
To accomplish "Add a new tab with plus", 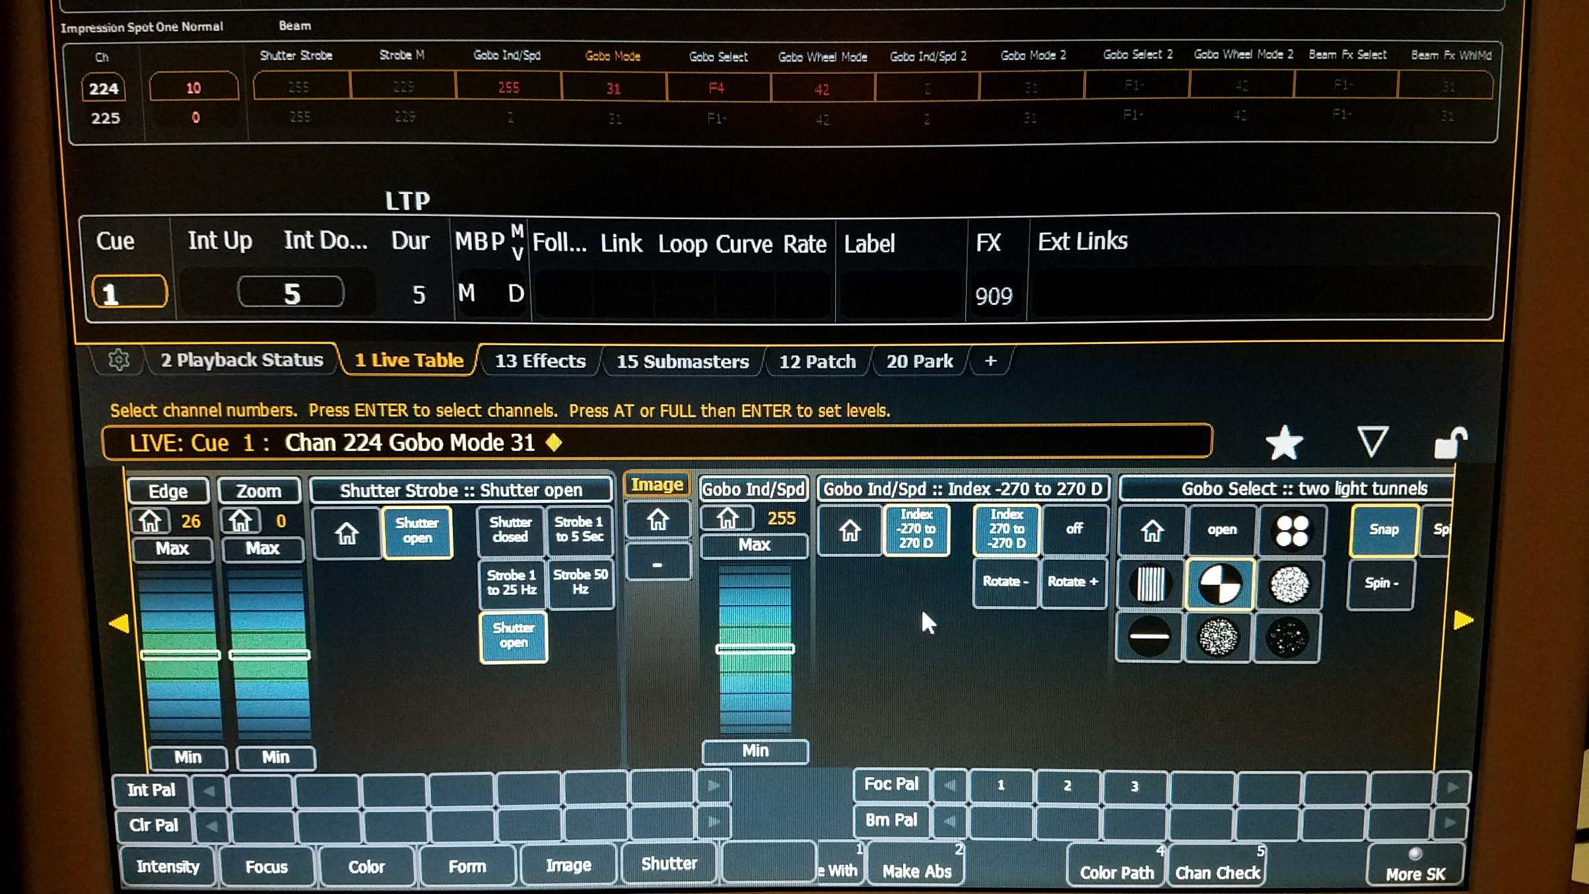I will click(x=990, y=361).
